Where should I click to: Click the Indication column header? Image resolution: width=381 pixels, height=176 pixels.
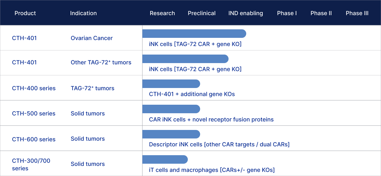[x=83, y=13]
